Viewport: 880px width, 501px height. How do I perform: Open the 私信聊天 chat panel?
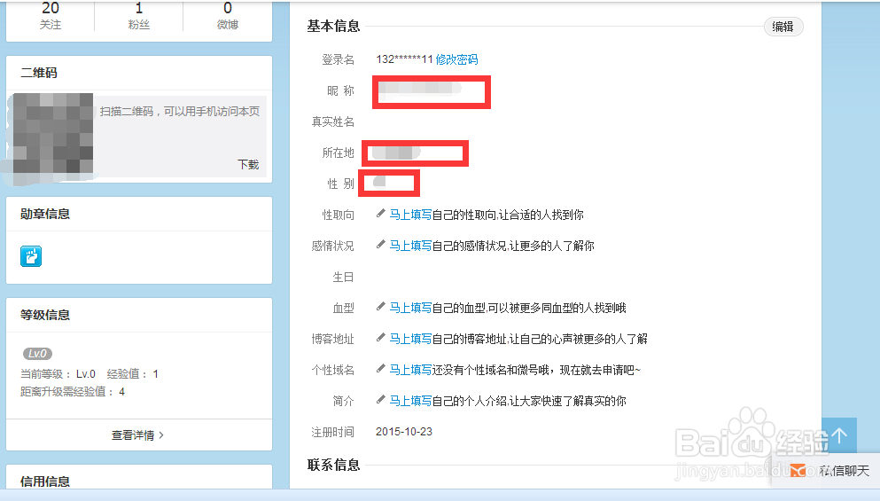coord(826,471)
